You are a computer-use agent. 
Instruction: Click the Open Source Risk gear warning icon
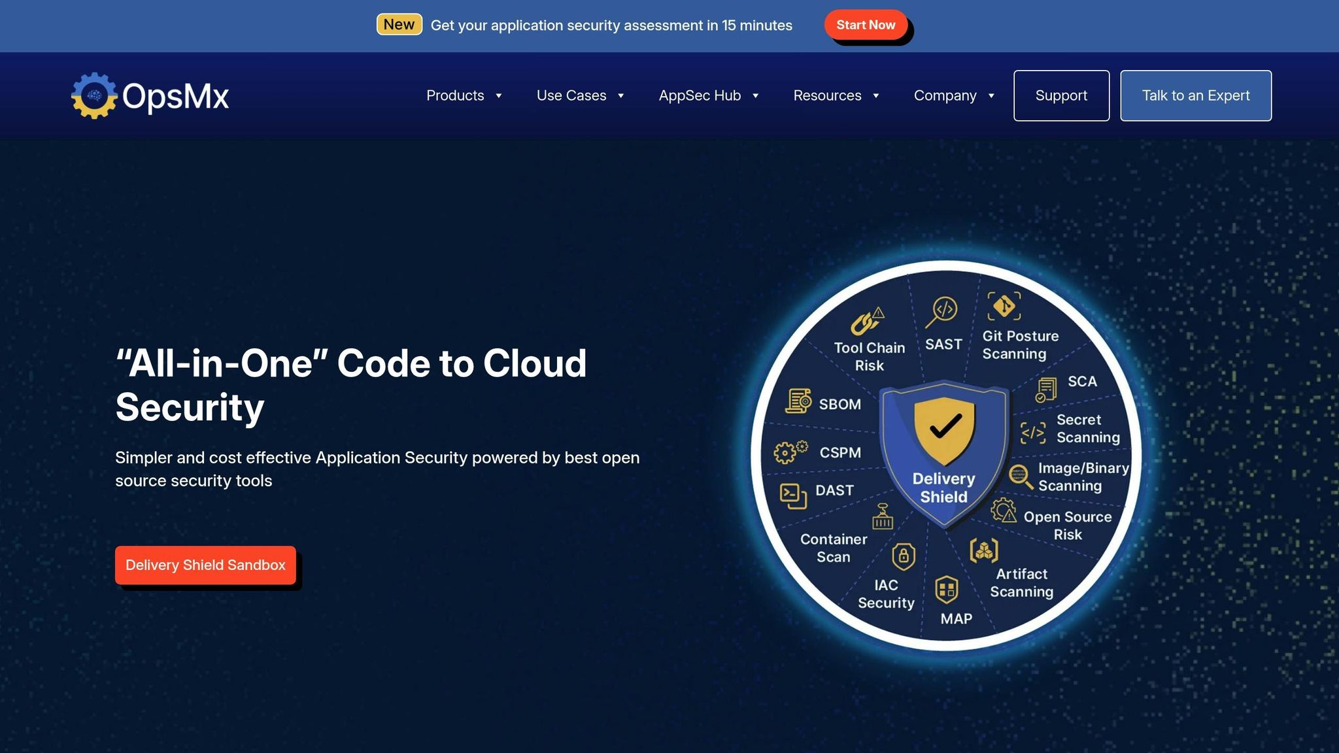click(x=1004, y=510)
